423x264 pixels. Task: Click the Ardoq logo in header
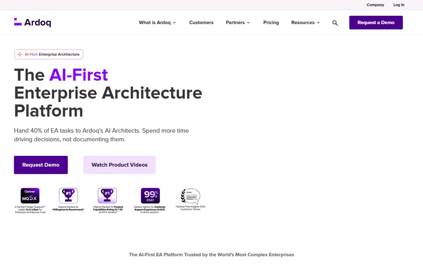[32, 22]
